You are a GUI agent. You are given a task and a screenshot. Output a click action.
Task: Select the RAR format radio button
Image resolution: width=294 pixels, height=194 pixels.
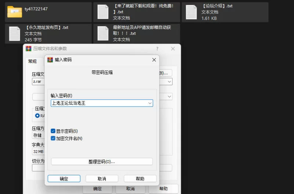(x=37, y=116)
